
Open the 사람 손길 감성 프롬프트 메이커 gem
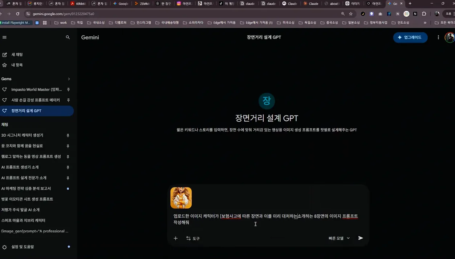(35, 100)
